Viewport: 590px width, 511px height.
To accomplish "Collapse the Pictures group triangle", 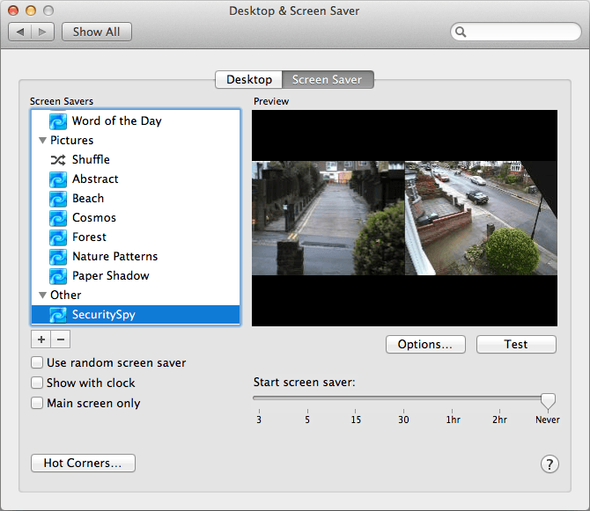I will [42, 141].
